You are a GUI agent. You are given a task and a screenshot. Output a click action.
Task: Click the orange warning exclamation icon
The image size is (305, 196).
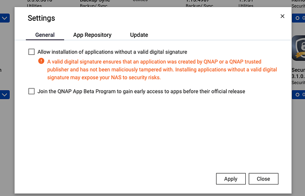pyautogui.click(x=41, y=61)
